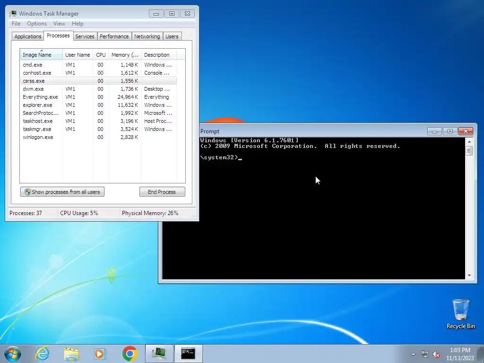
Task: Sort by Description column header
Action: point(159,55)
